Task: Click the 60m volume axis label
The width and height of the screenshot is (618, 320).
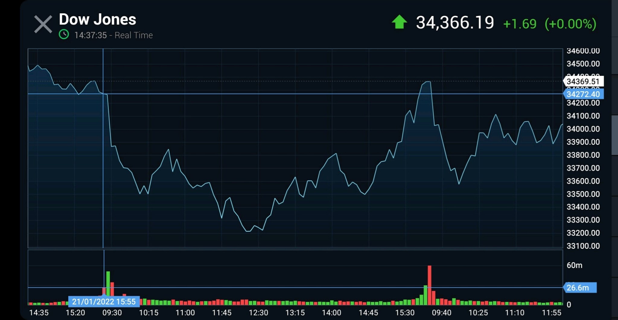Action: point(574,265)
